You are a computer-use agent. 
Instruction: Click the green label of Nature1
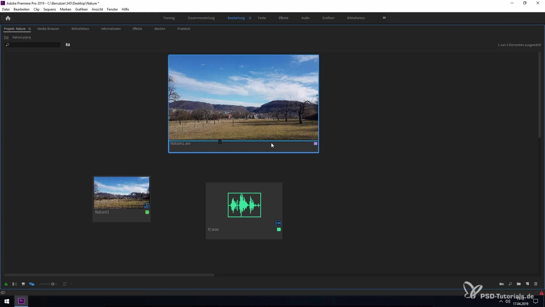pos(147,212)
